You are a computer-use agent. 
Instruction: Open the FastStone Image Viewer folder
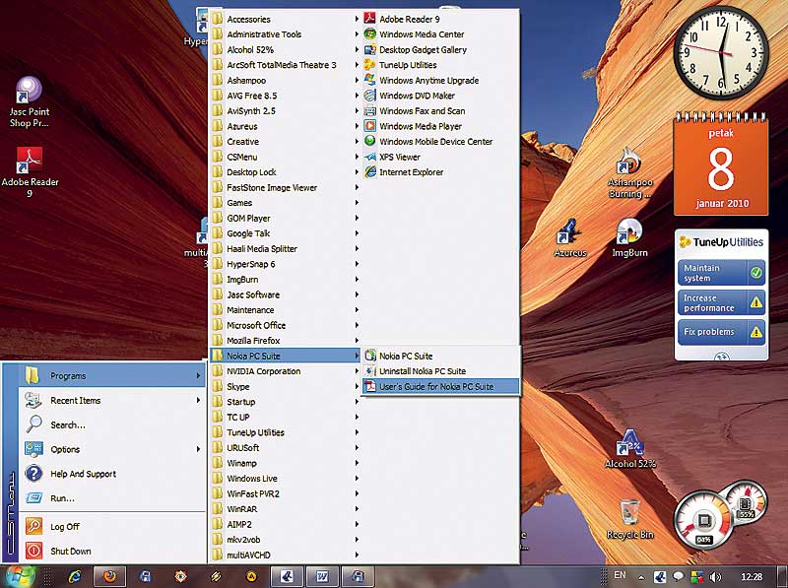click(286, 187)
